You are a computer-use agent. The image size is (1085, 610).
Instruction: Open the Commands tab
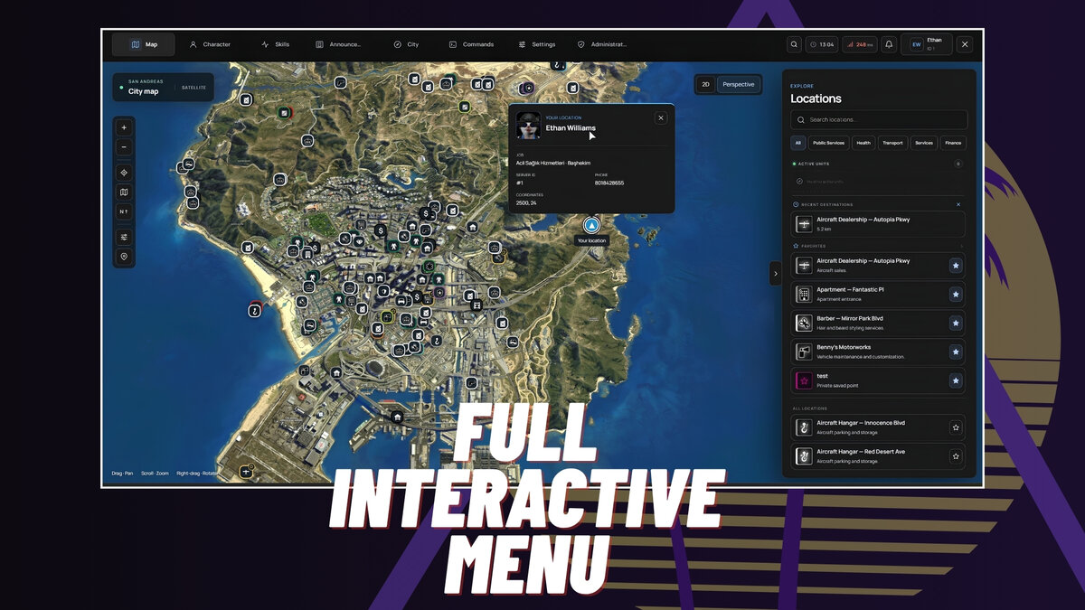471,44
